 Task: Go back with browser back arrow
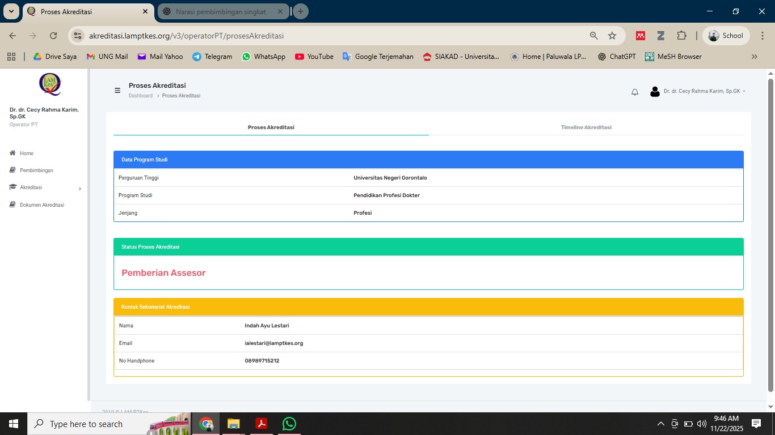pos(12,35)
